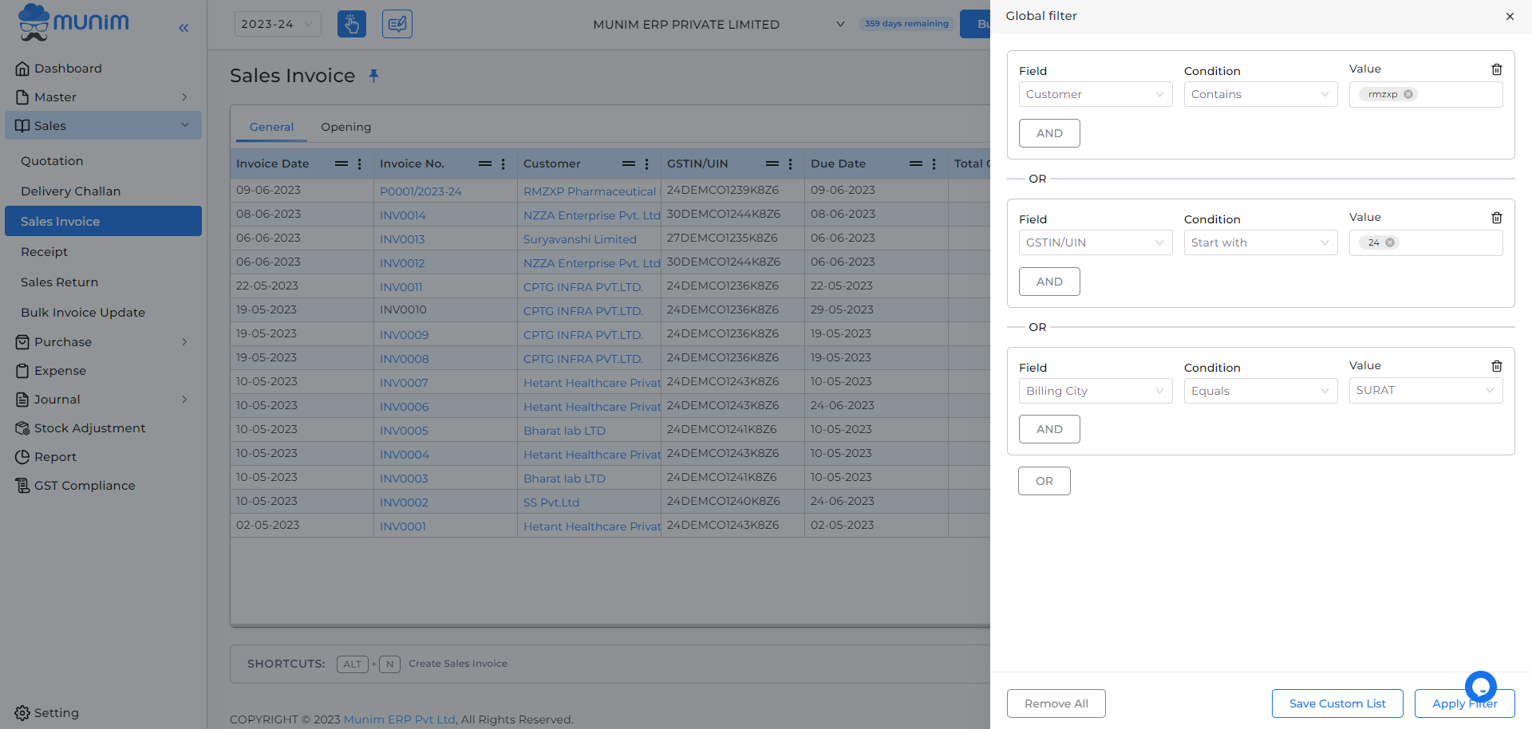The image size is (1532, 729).
Task: Click AND under Customer filter
Action: [1049, 133]
